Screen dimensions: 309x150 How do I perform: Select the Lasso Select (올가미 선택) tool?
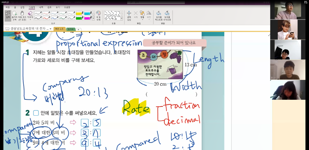tap(14, 16)
